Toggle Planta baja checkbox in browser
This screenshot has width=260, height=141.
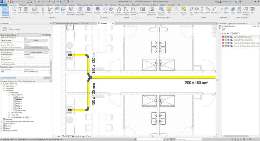tap(15, 97)
